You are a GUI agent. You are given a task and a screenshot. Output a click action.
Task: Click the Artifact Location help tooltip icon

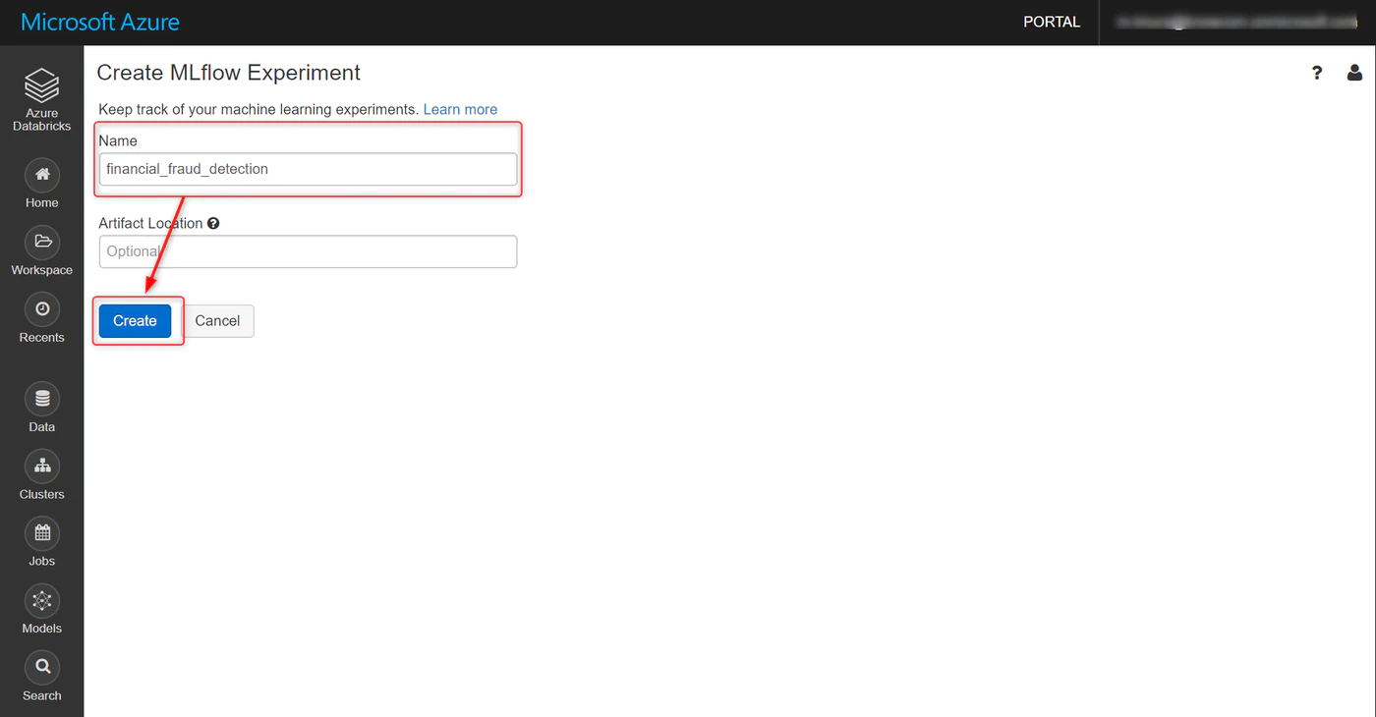pyautogui.click(x=213, y=223)
